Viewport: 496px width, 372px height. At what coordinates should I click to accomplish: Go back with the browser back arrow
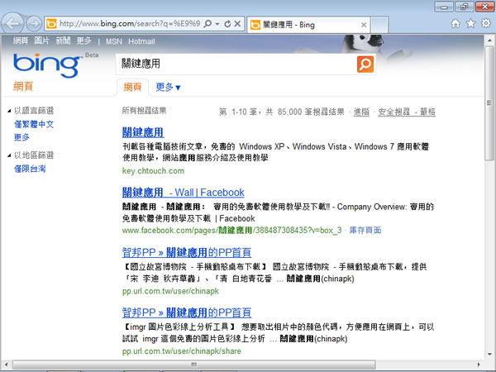(12, 23)
